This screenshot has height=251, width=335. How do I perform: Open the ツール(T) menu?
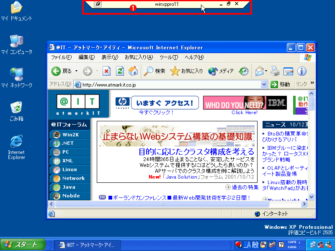pos(169,57)
